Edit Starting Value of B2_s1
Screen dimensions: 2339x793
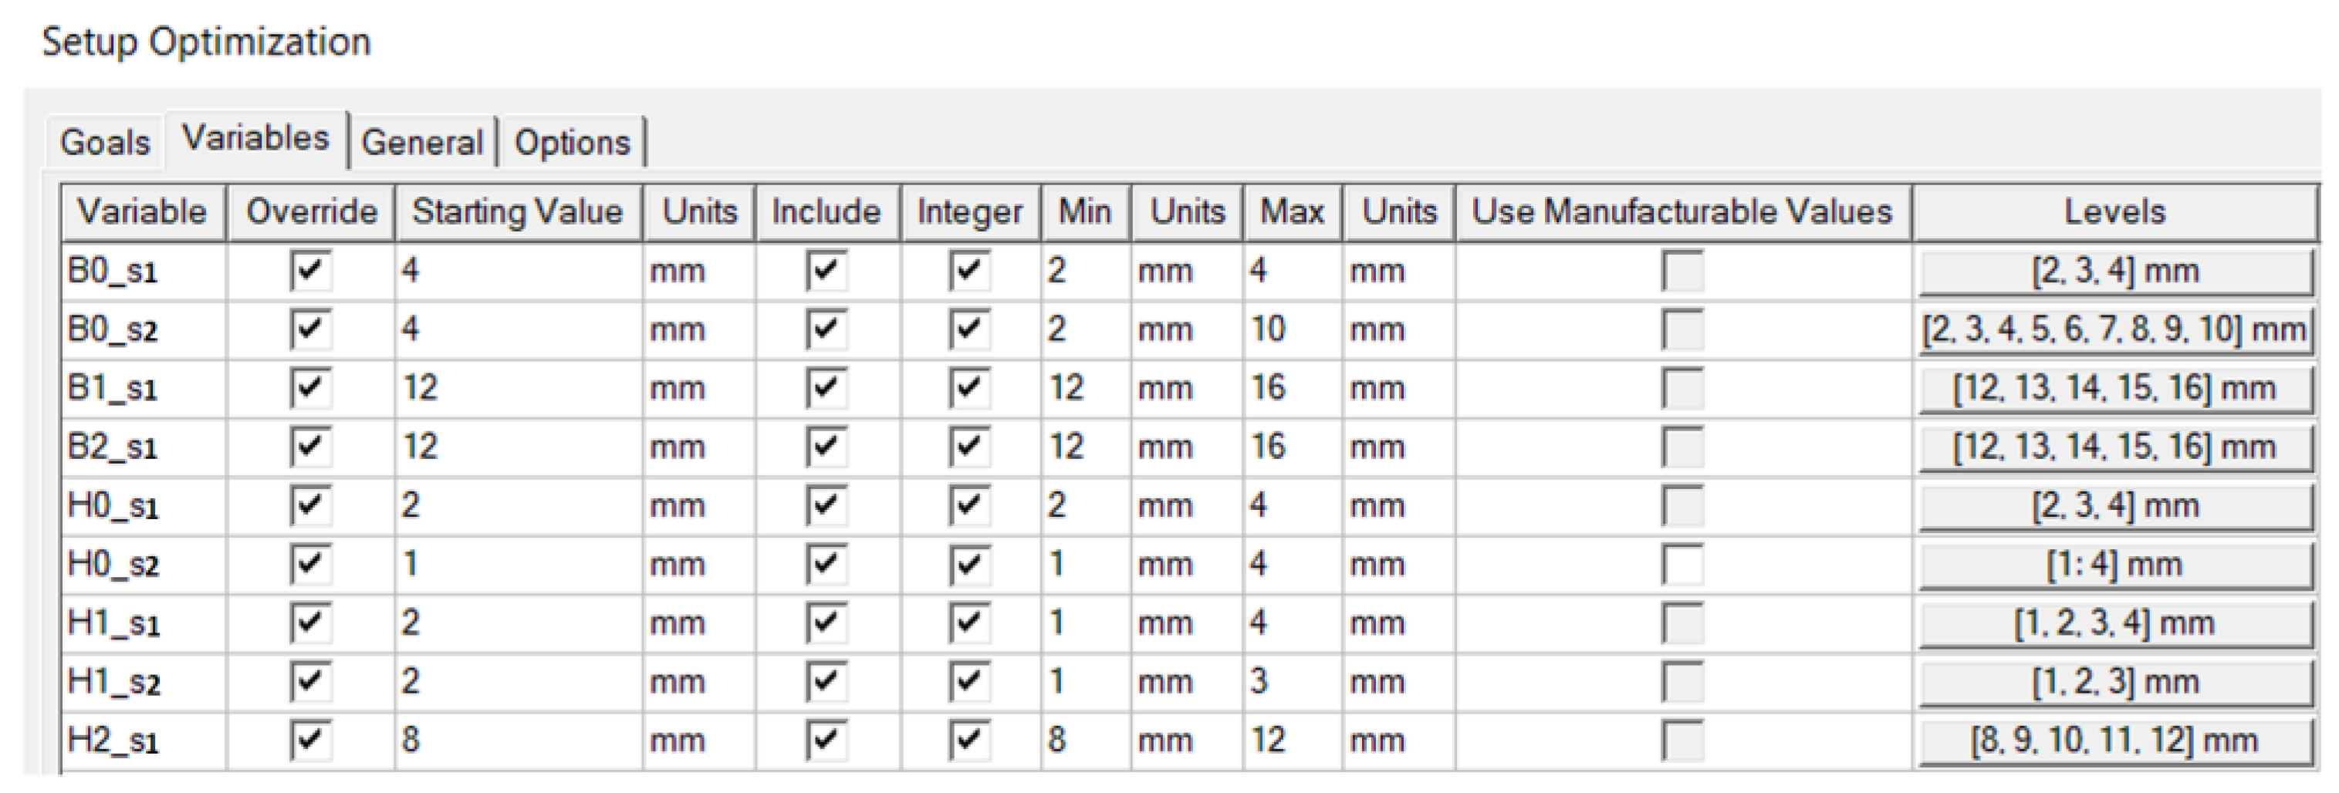pos(518,447)
